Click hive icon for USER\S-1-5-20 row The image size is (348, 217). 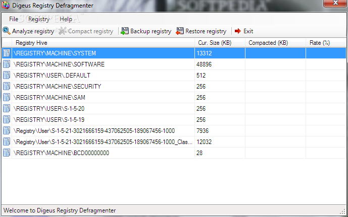click(7, 108)
